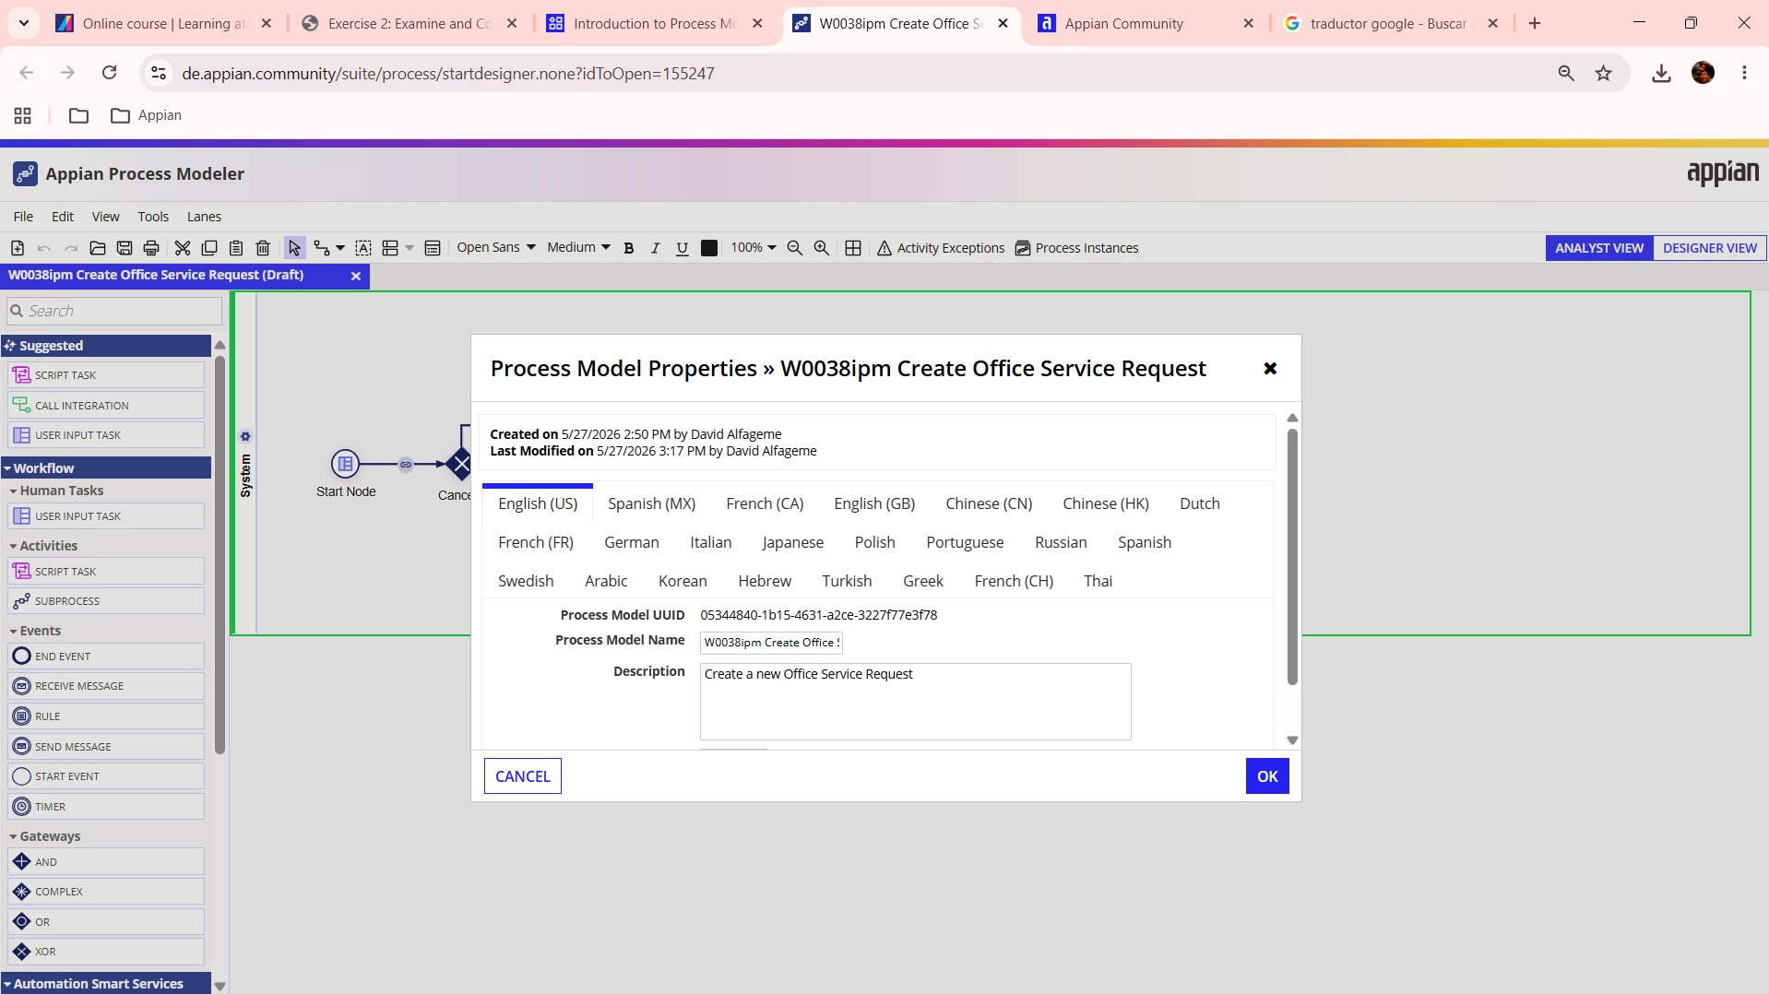Collapse the Gateways group

(x=45, y=836)
